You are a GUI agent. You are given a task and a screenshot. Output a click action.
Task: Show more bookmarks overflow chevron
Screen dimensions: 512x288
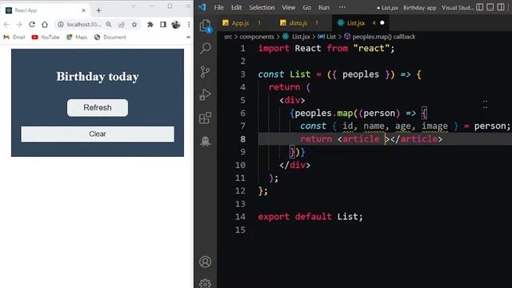pos(188,38)
